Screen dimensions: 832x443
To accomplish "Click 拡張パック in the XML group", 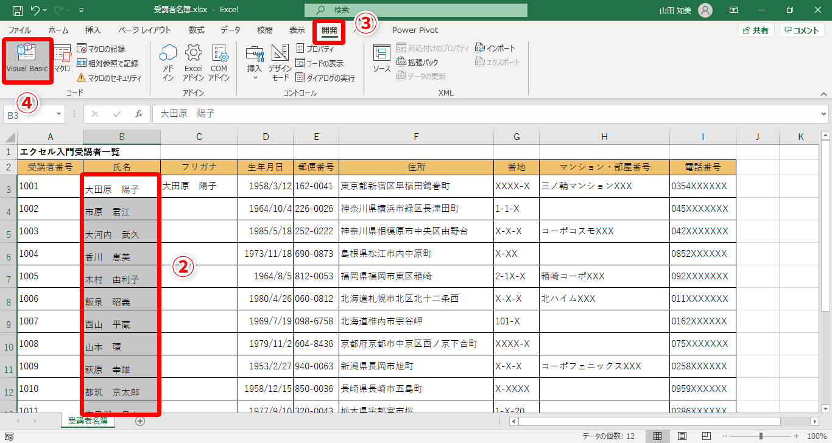I will pyautogui.click(x=417, y=62).
